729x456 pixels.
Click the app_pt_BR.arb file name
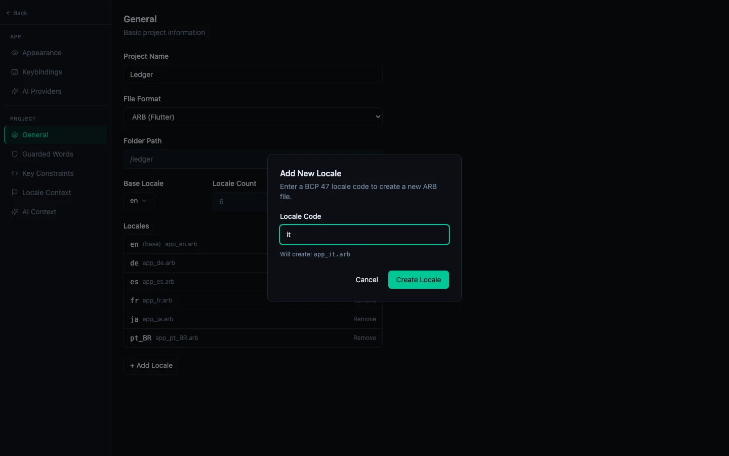[177, 338]
